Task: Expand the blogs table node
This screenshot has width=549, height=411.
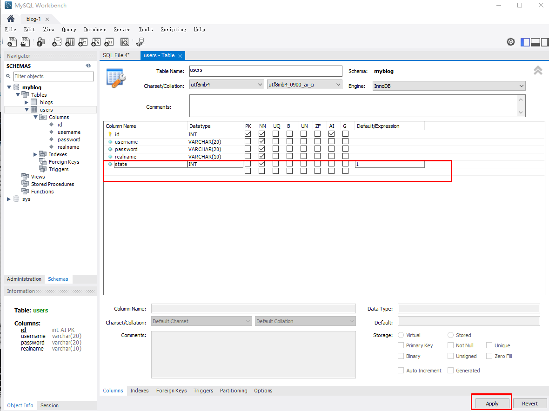Action: click(26, 102)
